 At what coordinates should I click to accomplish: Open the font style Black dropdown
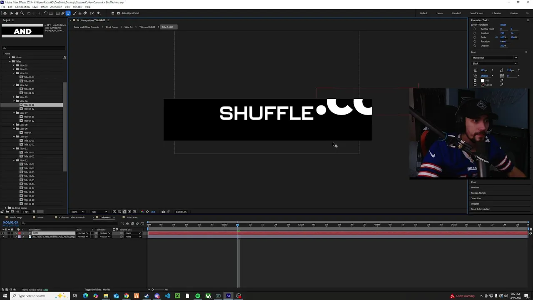pos(495,63)
